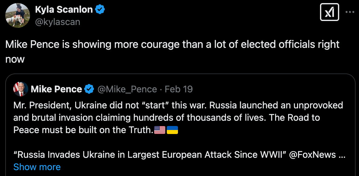Open Mike Pence's display name link
The height and width of the screenshot is (176, 359).
point(56,90)
